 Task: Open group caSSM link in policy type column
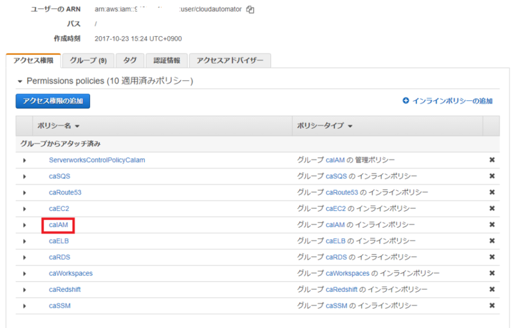(337, 305)
